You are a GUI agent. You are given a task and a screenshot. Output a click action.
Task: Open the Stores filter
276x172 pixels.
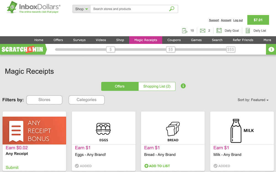coord(44,100)
